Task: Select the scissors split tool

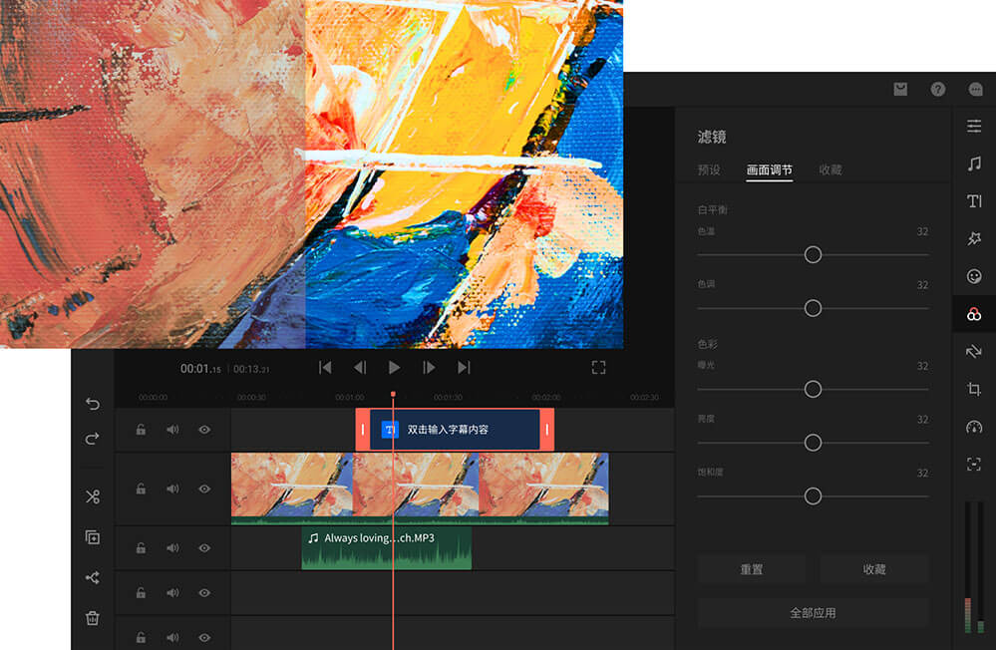Action: click(x=93, y=496)
